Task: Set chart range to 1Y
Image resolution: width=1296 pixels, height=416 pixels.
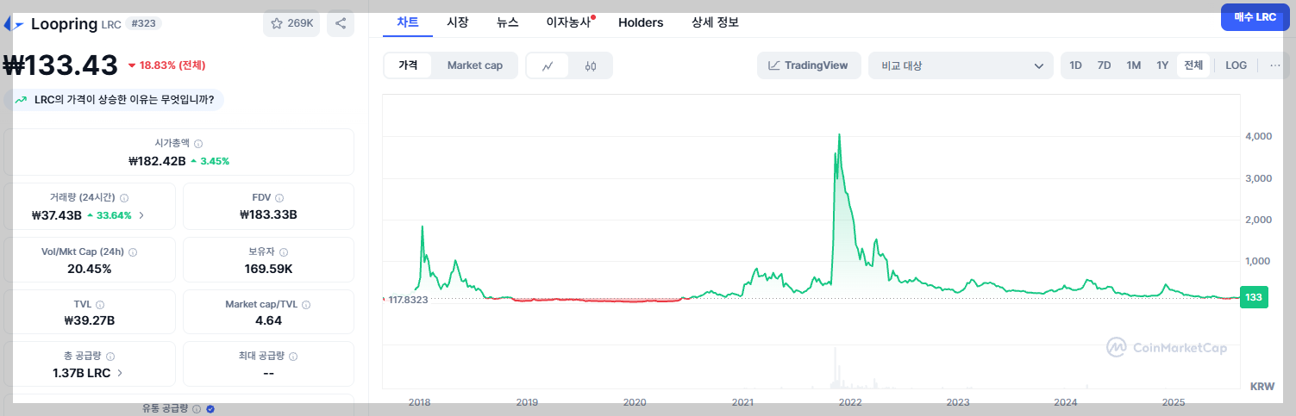Action: click(1162, 65)
